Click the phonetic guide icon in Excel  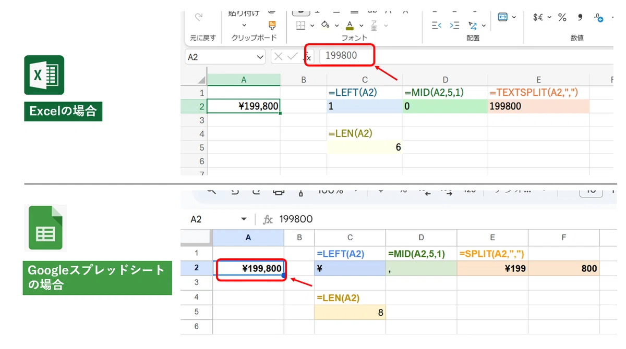374,25
